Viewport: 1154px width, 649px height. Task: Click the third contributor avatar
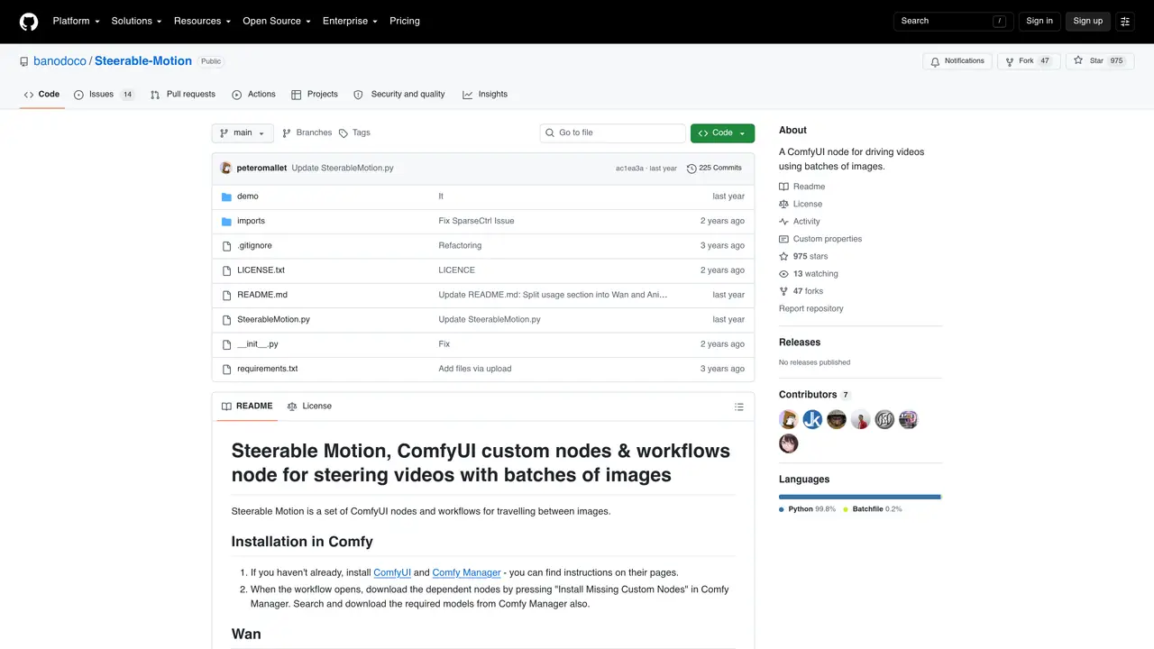(837, 419)
